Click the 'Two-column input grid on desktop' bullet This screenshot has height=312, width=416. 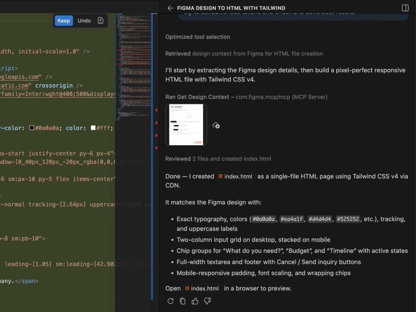click(x=253, y=240)
